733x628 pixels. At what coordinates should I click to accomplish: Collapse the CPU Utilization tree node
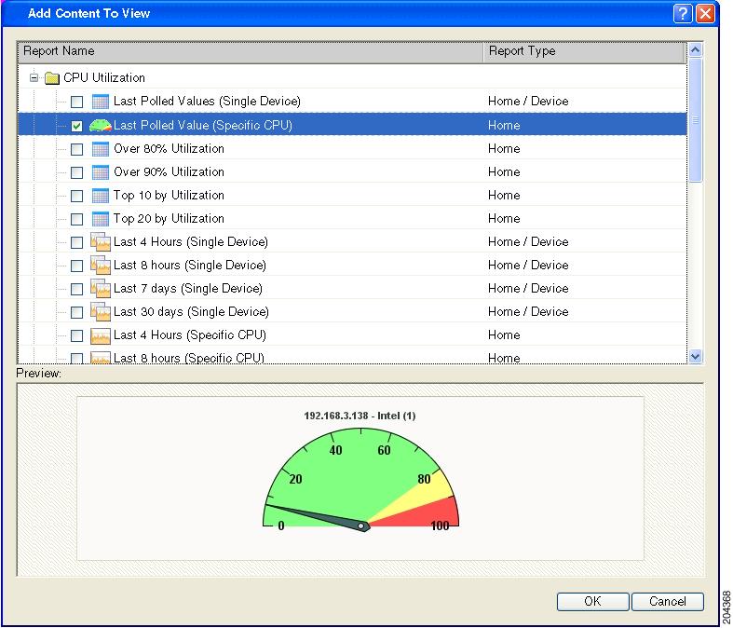tap(34, 77)
